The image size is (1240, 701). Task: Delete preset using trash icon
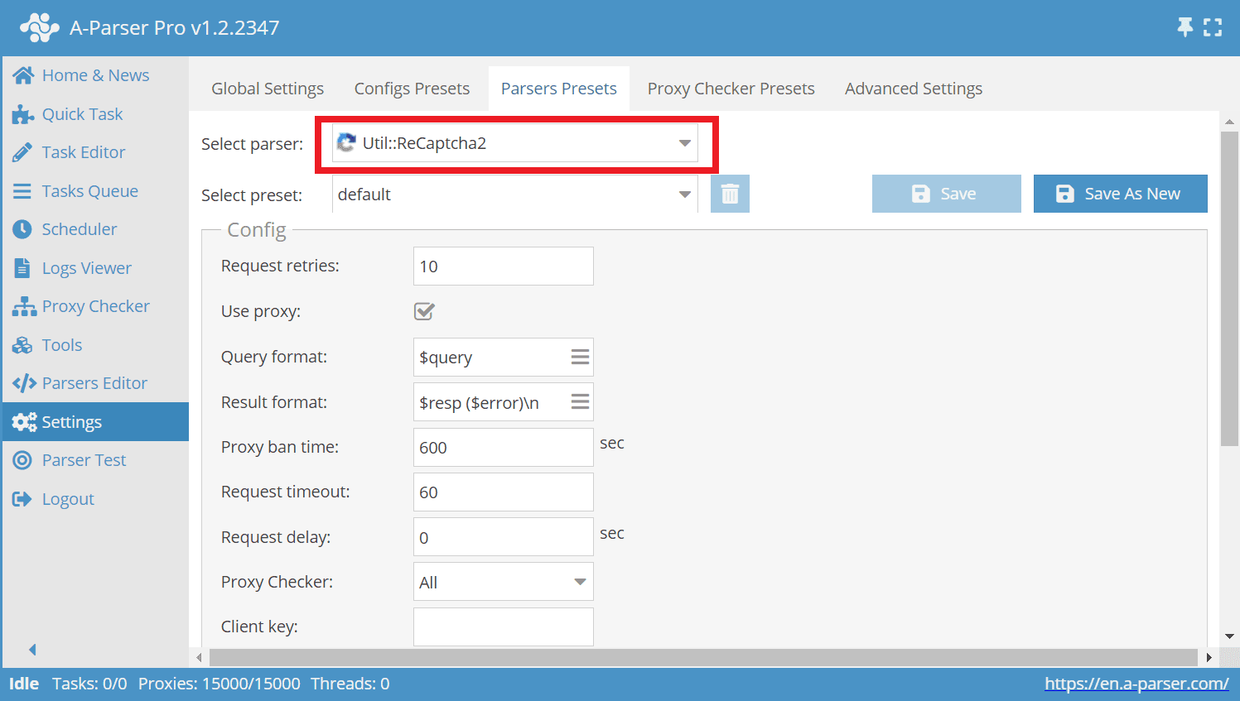coord(730,194)
